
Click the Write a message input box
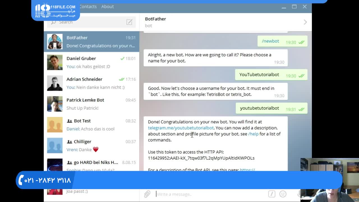click(x=210, y=194)
